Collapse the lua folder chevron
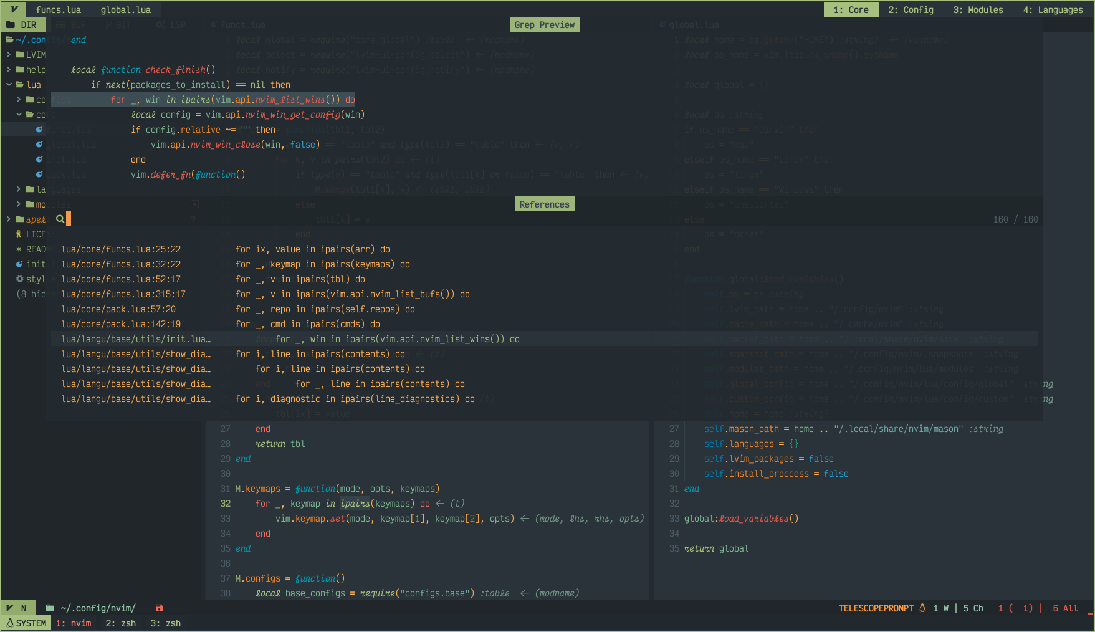The image size is (1095, 632). point(9,85)
